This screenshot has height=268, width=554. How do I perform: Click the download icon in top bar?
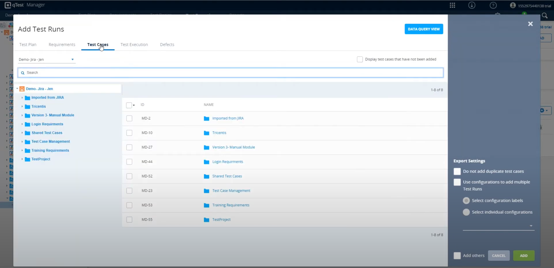pyautogui.click(x=472, y=5)
